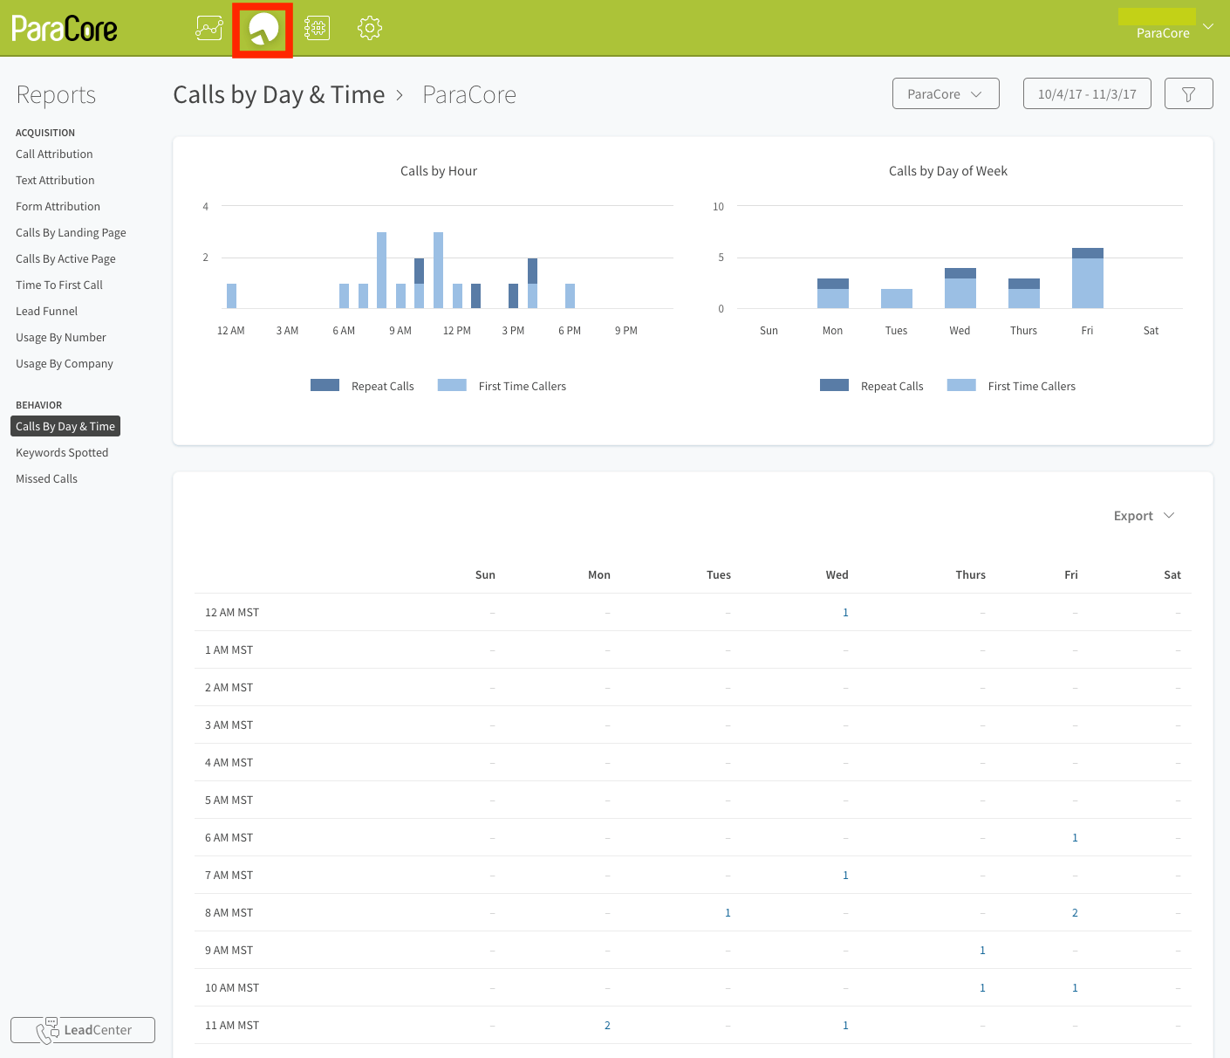Open Form Attribution report
1230x1058 pixels.
(x=58, y=206)
